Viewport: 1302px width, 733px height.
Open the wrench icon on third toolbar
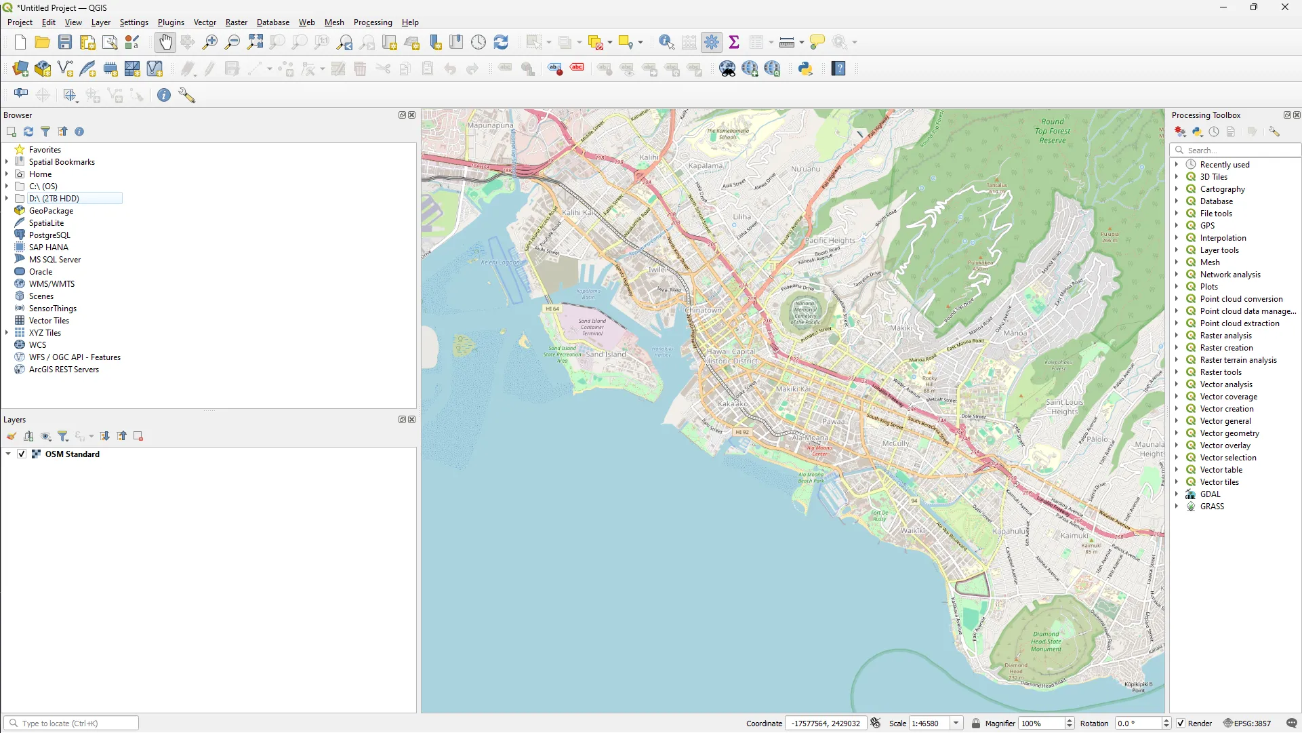coord(186,95)
